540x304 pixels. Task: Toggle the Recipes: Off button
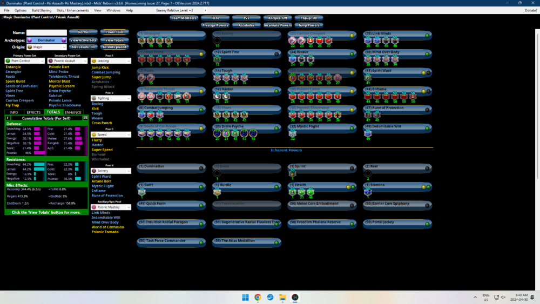pos(278,18)
